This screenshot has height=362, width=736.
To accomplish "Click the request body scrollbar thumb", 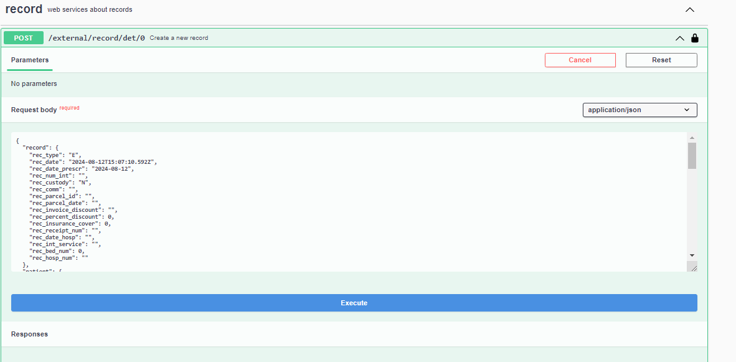I will (x=692, y=155).
